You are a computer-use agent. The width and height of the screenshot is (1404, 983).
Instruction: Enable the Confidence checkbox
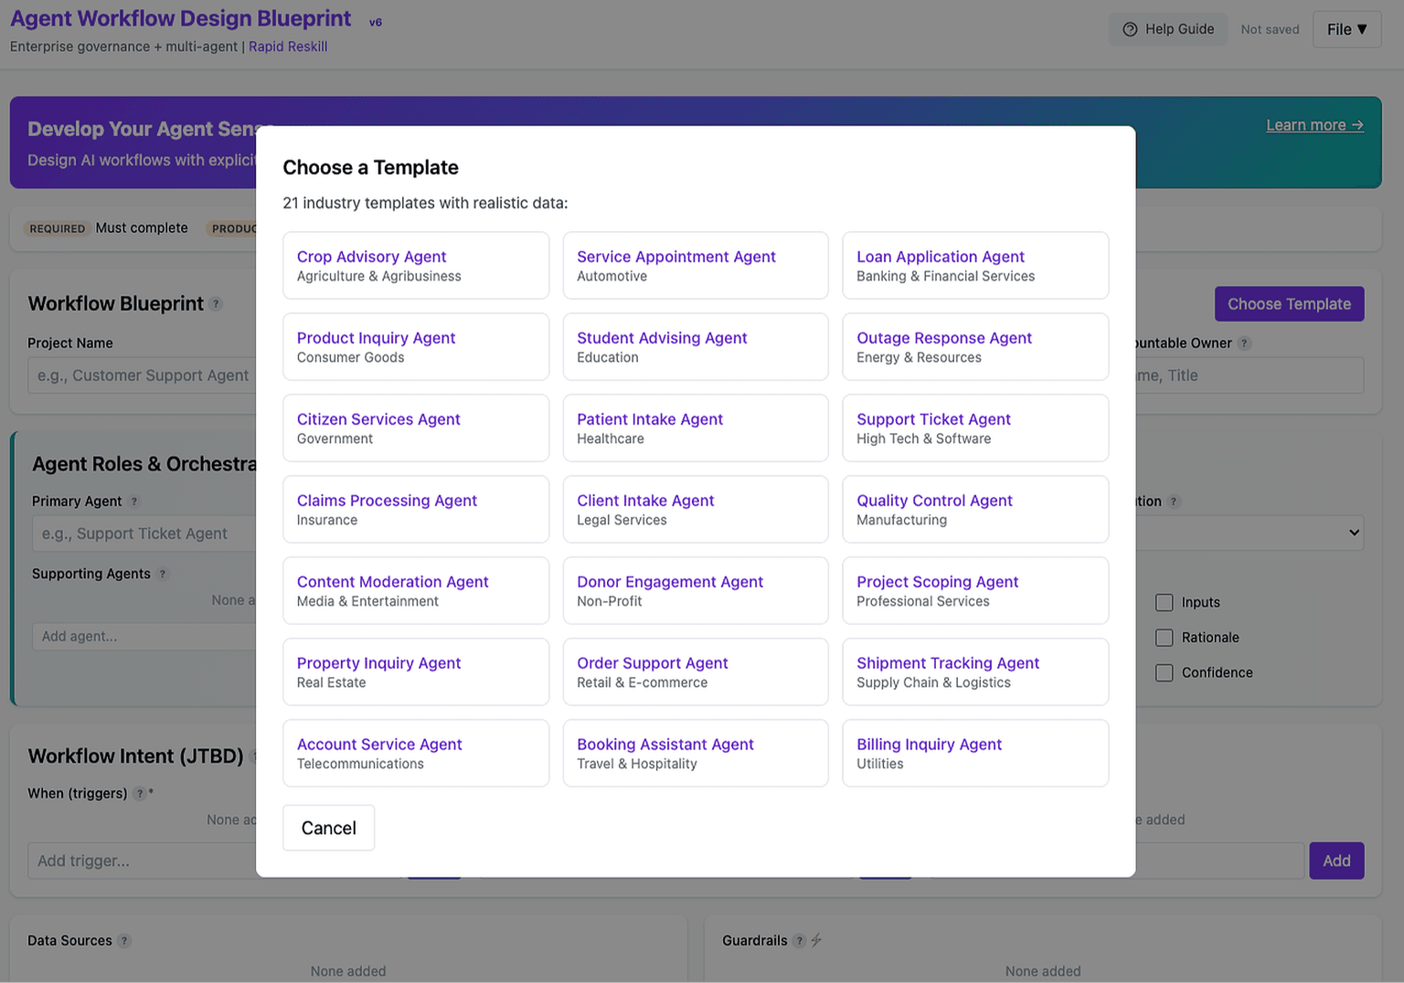[x=1164, y=672]
